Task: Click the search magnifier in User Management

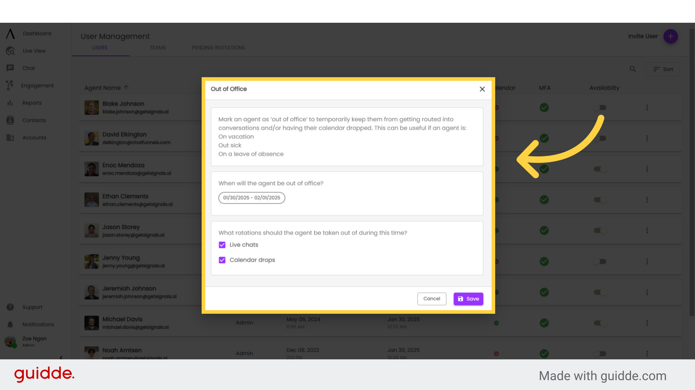Action: click(x=633, y=69)
